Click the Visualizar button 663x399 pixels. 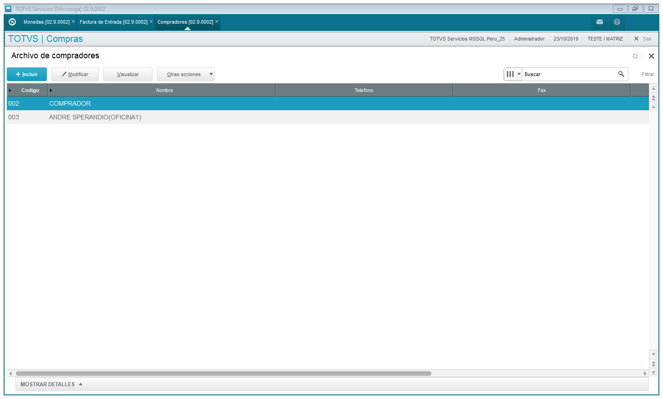128,74
